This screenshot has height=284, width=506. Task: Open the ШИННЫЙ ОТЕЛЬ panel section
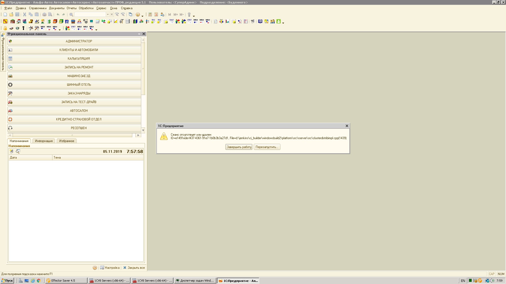coord(74,85)
